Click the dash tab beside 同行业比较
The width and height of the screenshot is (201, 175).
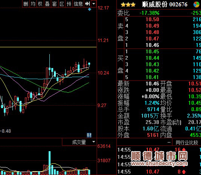[x=169, y=142]
